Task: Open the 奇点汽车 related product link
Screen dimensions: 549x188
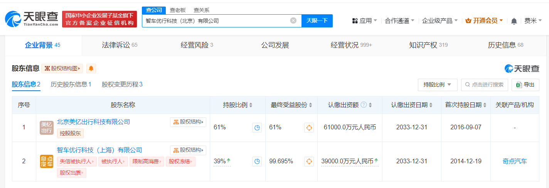Action: [515, 161]
